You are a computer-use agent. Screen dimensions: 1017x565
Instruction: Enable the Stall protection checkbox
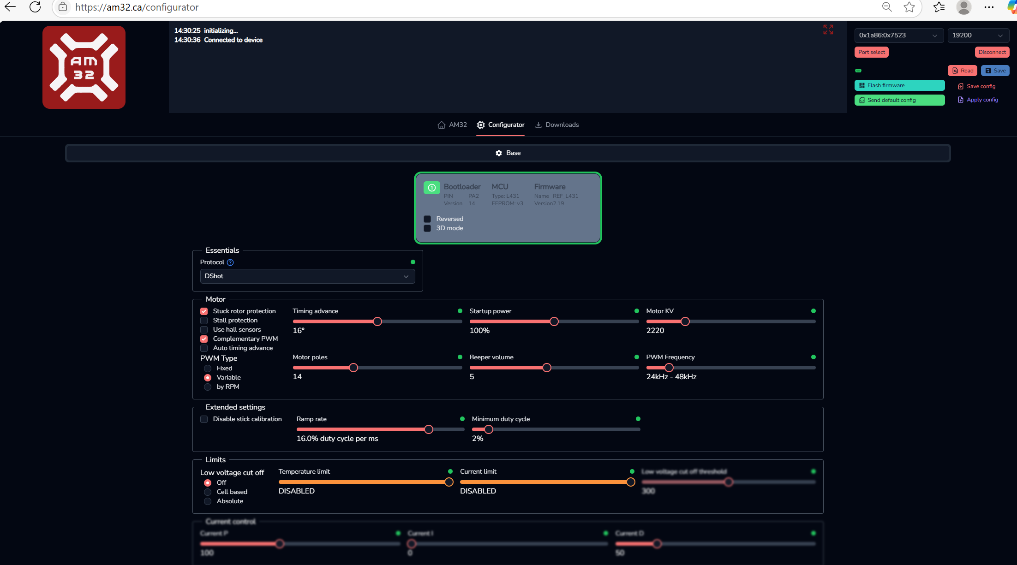[x=204, y=321]
